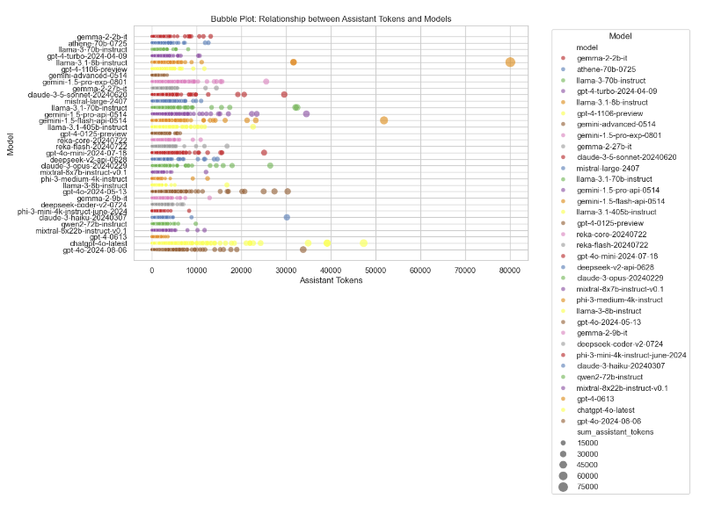707x506 pixels.
Task: Click legend entry 'llama-3.1-8b-instruct'
Action: pyautogui.click(x=612, y=102)
